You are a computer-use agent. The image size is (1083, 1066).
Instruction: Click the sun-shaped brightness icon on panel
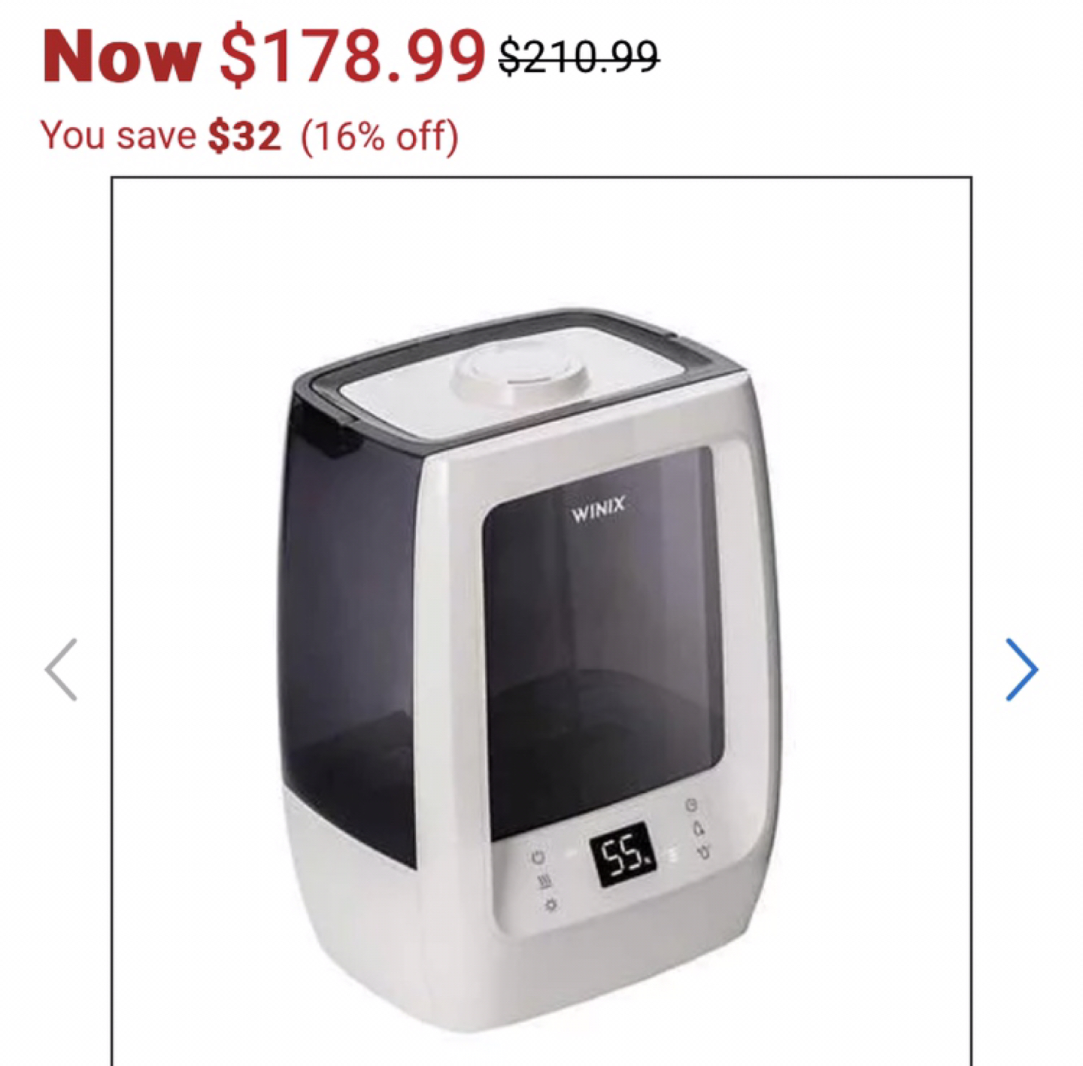(x=551, y=904)
